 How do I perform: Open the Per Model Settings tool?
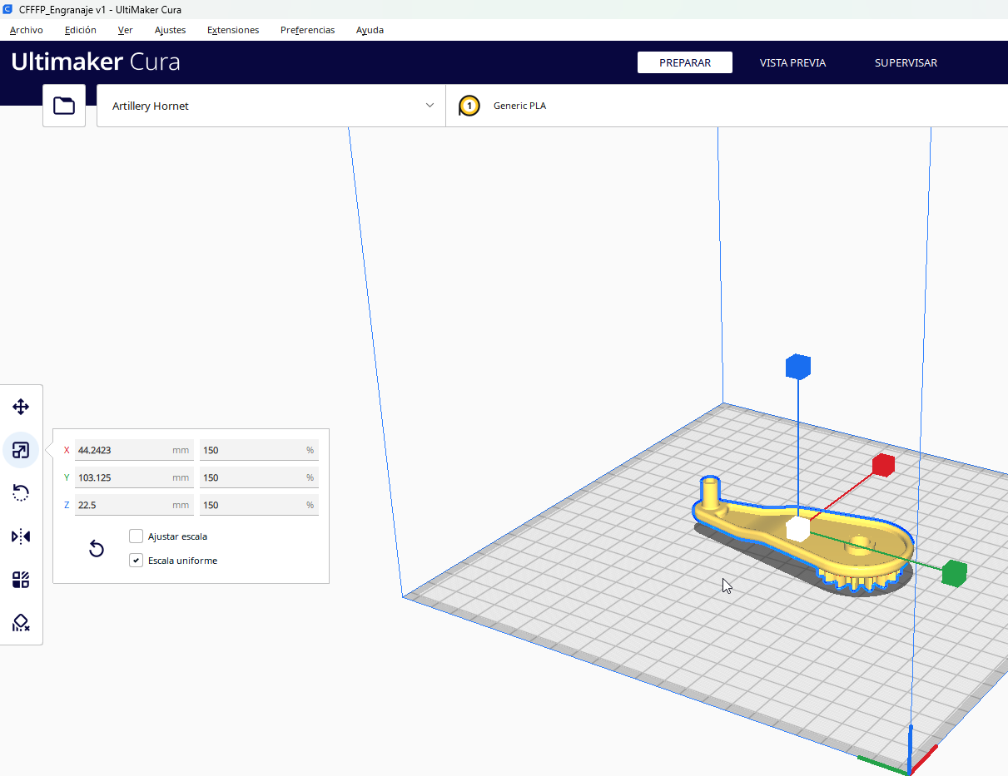21,580
